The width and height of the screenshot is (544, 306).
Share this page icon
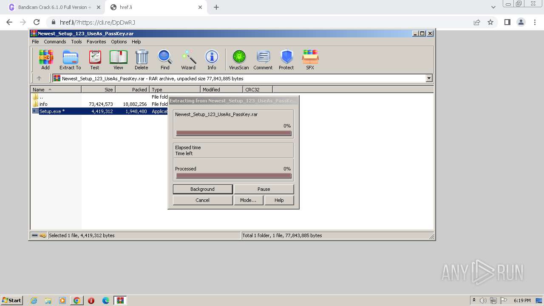coord(477,22)
